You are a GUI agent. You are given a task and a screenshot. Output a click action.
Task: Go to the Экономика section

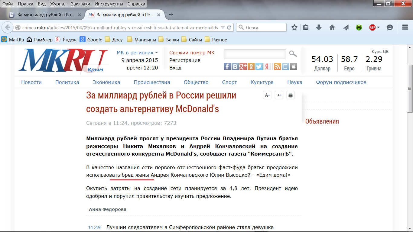[106, 82]
